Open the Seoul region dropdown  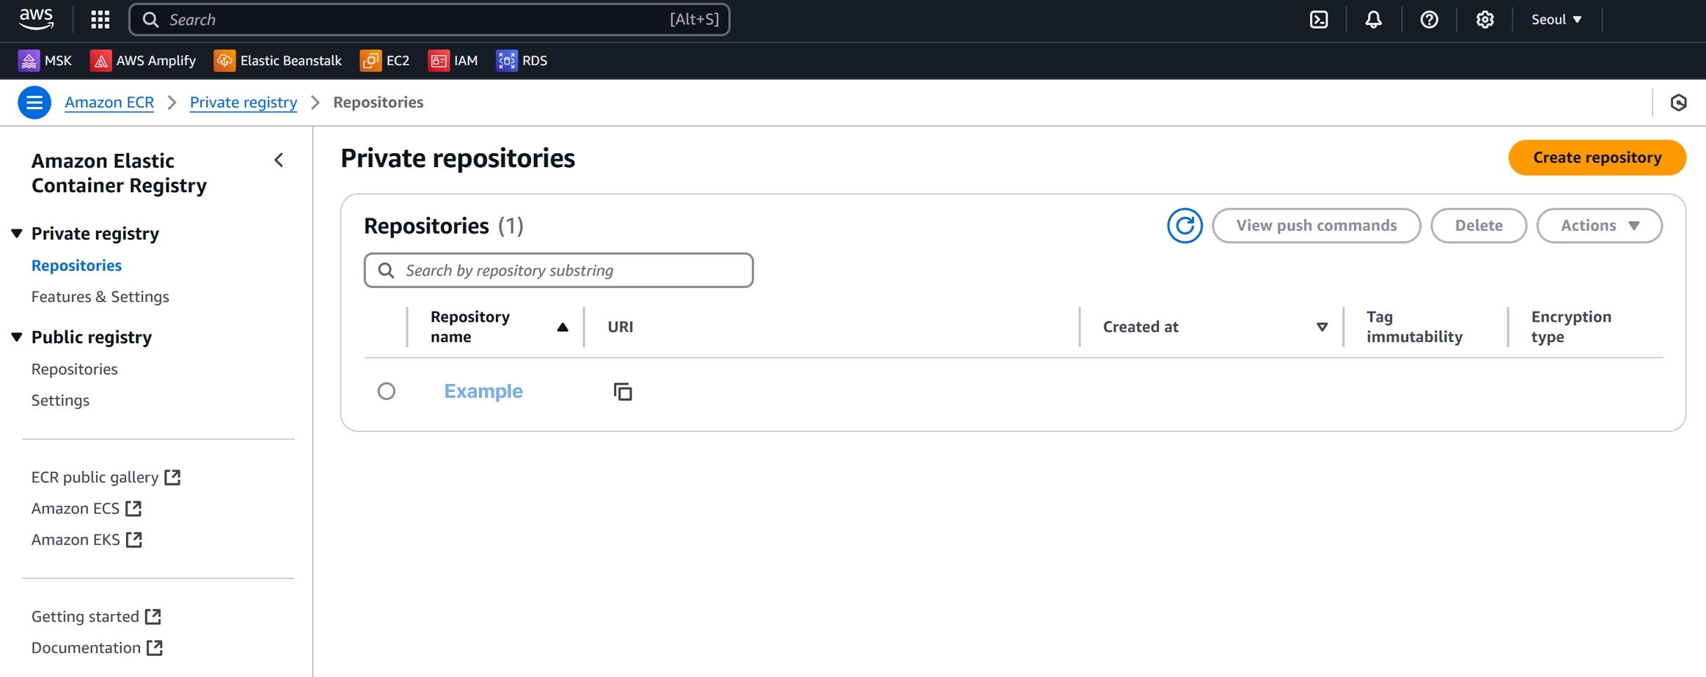tap(1556, 20)
